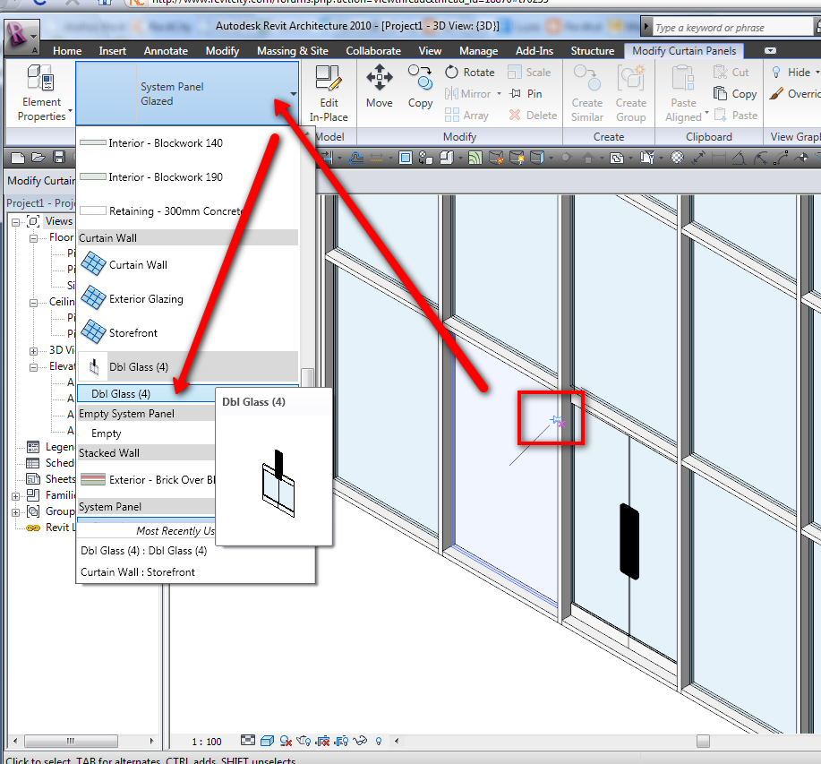This screenshot has height=764, width=821.
Task: Click Create Similar
Action: tap(587, 93)
